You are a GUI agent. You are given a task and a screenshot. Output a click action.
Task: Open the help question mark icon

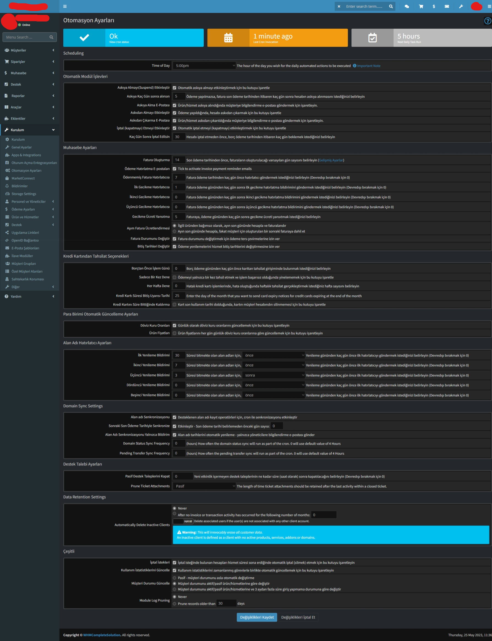click(487, 21)
